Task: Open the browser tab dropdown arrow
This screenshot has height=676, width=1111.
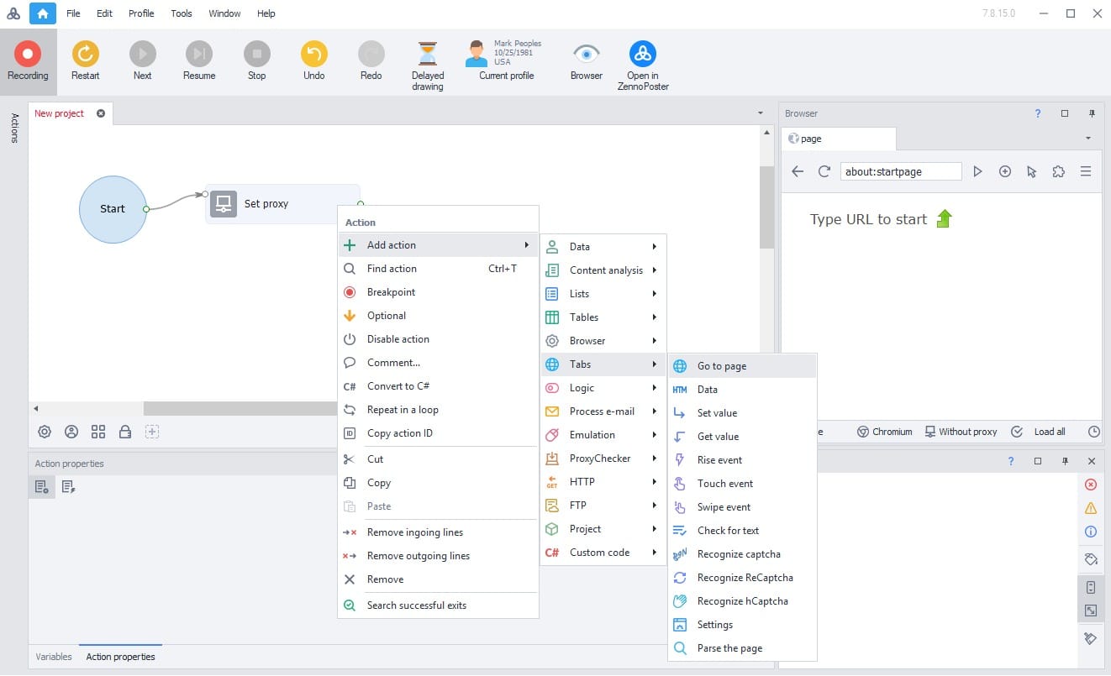Action: click(x=1087, y=138)
